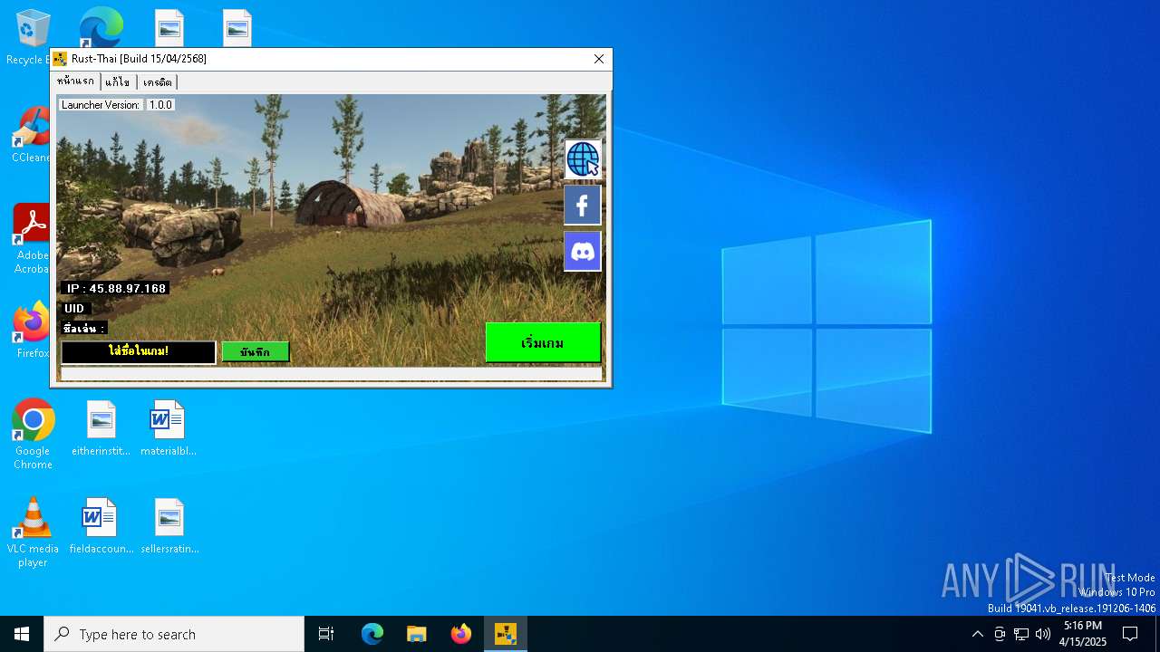The width and height of the screenshot is (1160, 652).
Task: Open the Windows Start menu
Action: pos(22,634)
